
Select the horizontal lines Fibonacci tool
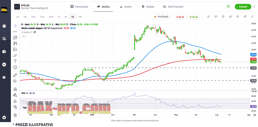tap(15, 38)
